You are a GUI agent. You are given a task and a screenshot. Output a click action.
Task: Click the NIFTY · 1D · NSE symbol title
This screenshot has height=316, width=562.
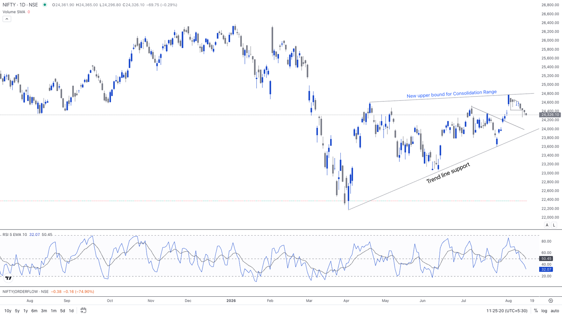(20, 5)
